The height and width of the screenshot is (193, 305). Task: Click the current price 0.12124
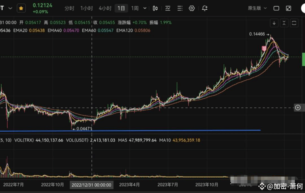coord(43,5)
